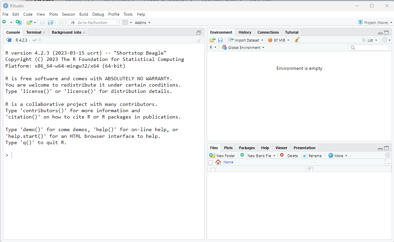This screenshot has height=242, width=394.
Task: View current working directory arrow icon
Action: point(39,40)
